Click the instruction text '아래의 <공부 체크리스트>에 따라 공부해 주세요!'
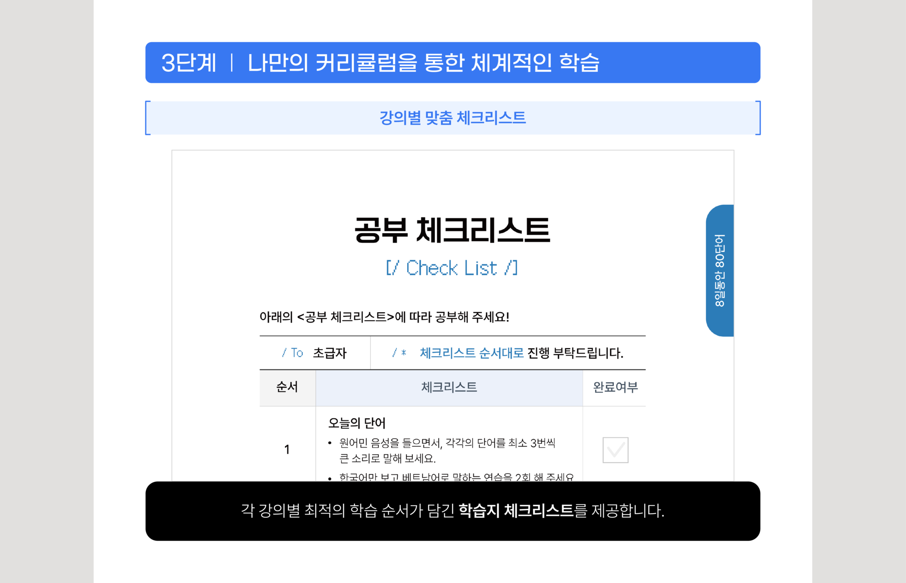The height and width of the screenshot is (583, 906). (384, 317)
